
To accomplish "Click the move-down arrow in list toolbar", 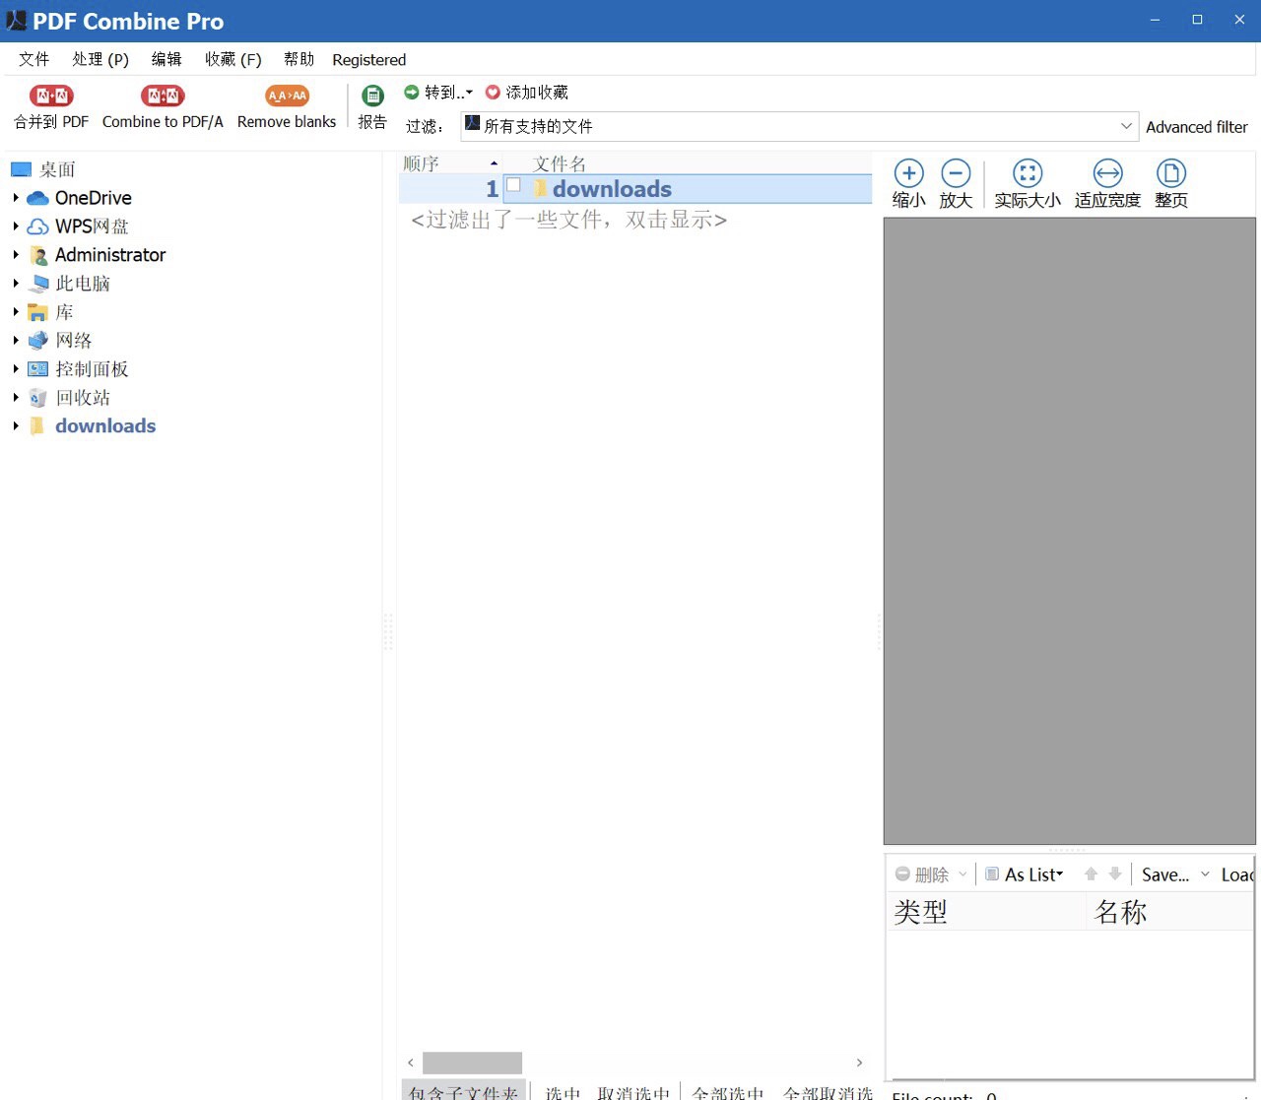I will pyautogui.click(x=1115, y=874).
